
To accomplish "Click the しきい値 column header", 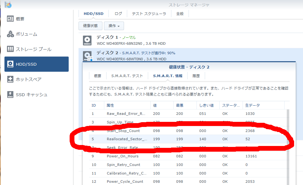I will tap(208, 105).
